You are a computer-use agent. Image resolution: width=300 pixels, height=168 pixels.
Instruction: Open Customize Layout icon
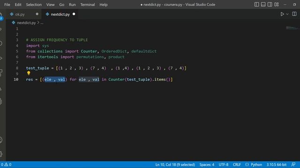point(277,4)
